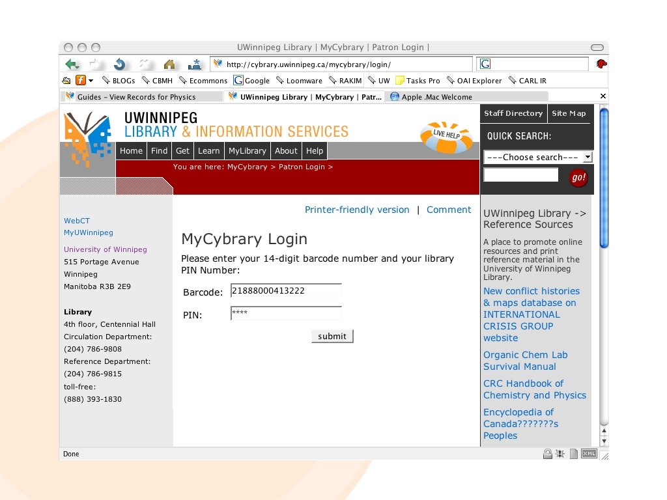
Task: Open the About menu item
Action: pos(286,151)
